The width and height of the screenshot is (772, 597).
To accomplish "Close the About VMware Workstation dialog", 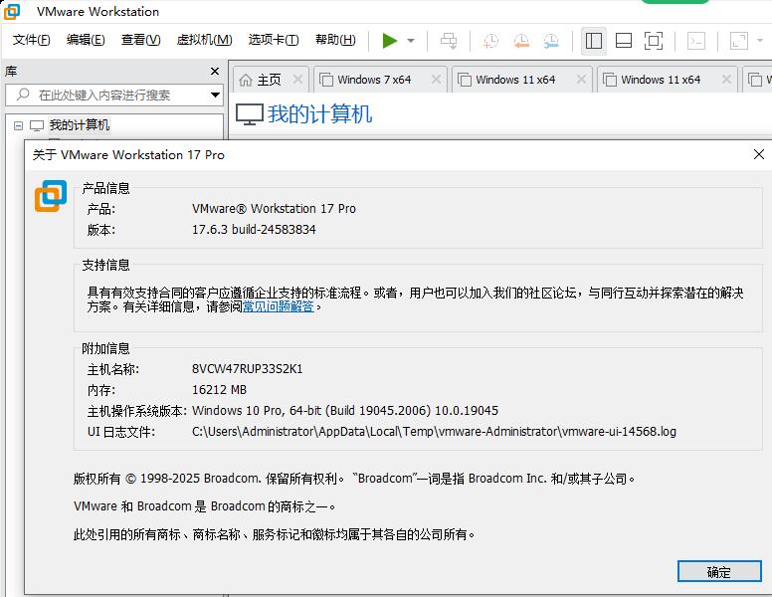I will [x=759, y=154].
